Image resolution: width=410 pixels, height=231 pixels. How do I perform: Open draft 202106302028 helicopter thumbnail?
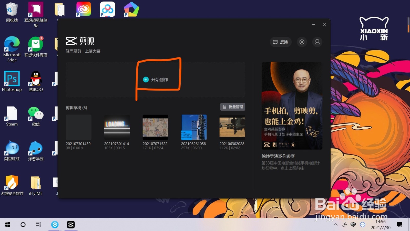tap(232, 127)
